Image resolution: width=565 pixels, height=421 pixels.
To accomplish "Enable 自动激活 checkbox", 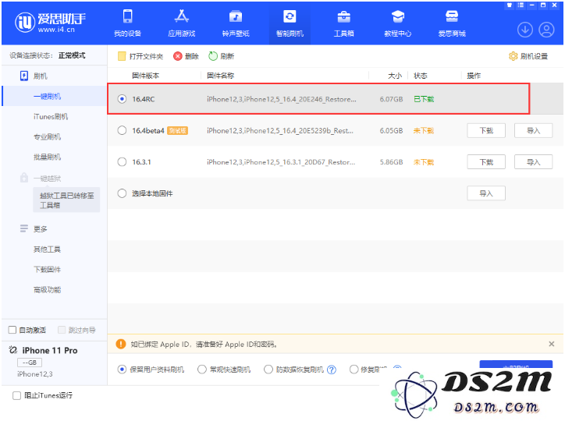I will 12,330.
